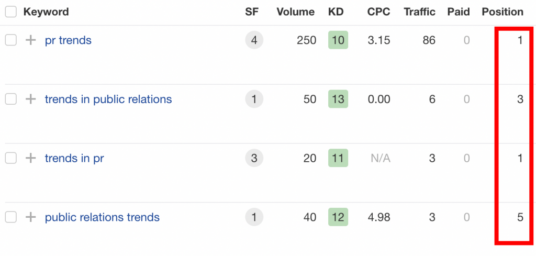
Task: Tick the select-all checkbox beside Keyword header
Action: click(x=10, y=12)
